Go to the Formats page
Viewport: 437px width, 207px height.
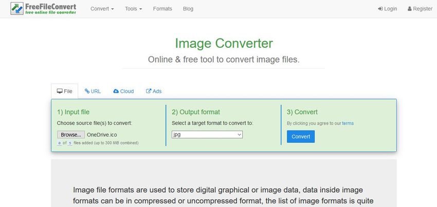(x=162, y=9)
